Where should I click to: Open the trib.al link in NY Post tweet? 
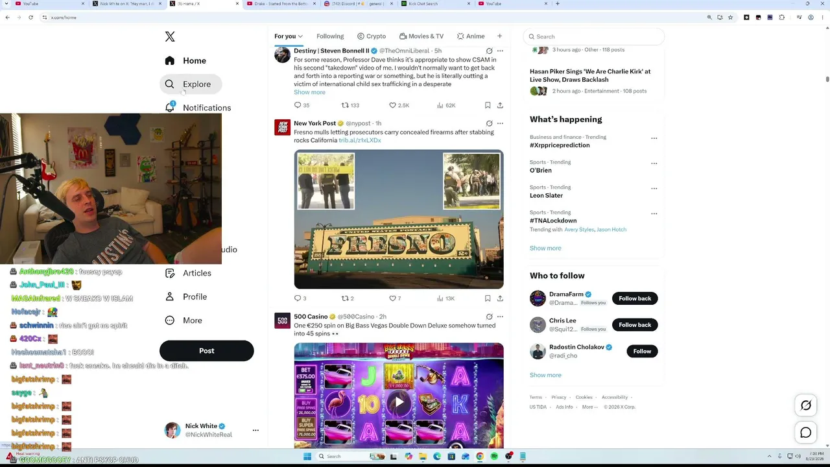point(360,140)
